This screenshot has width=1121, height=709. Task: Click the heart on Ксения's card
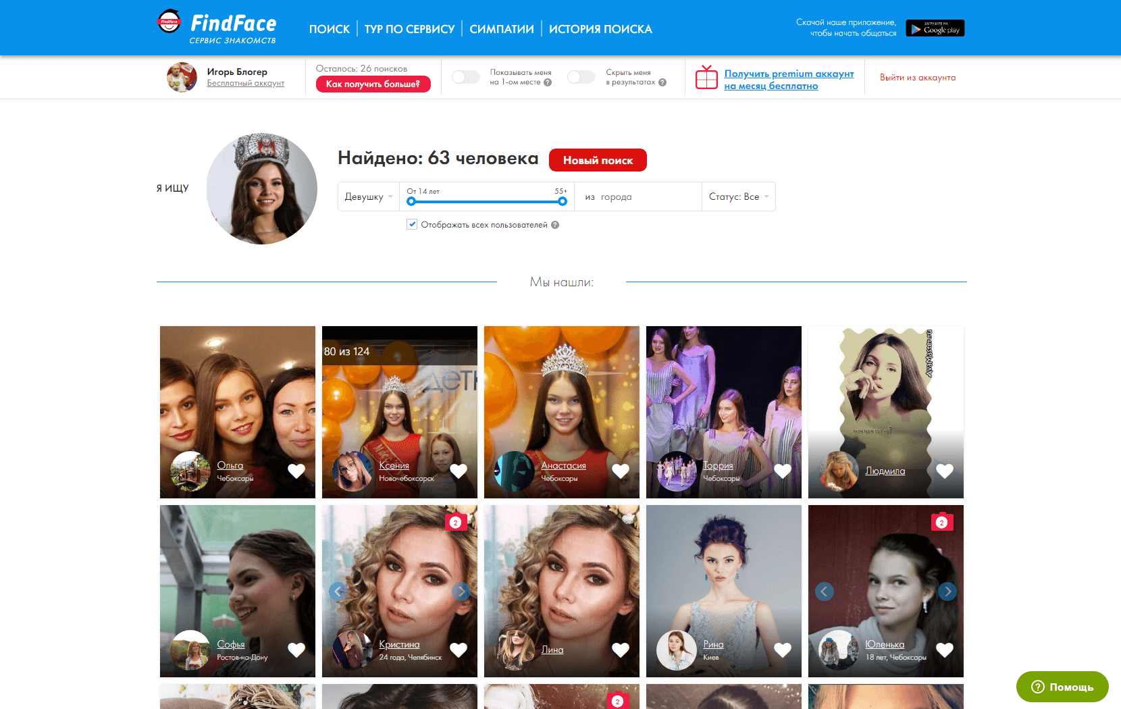(x=459, y=471)
